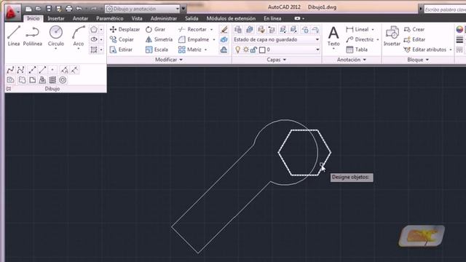Click the Print icon in quick access toolbar
This screenshot has height=262, width=466.
69,9
